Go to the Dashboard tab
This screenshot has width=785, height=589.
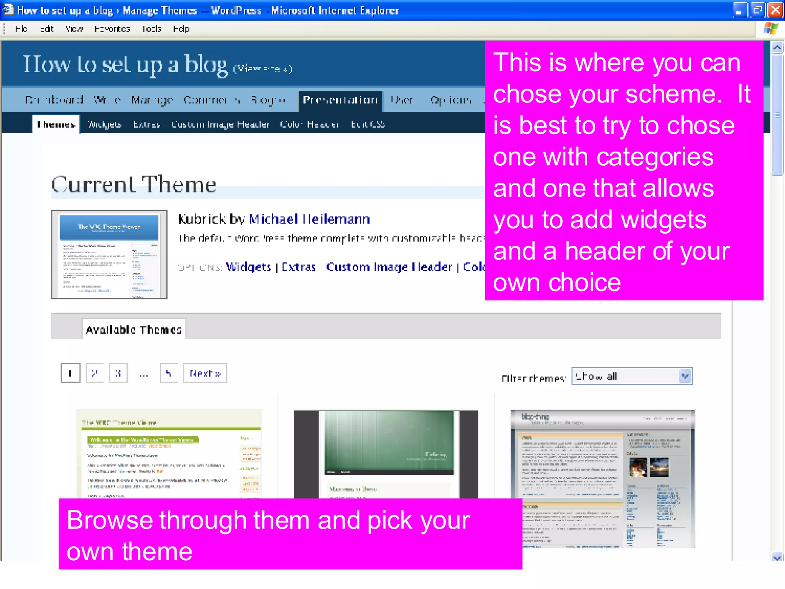(54, 100)
